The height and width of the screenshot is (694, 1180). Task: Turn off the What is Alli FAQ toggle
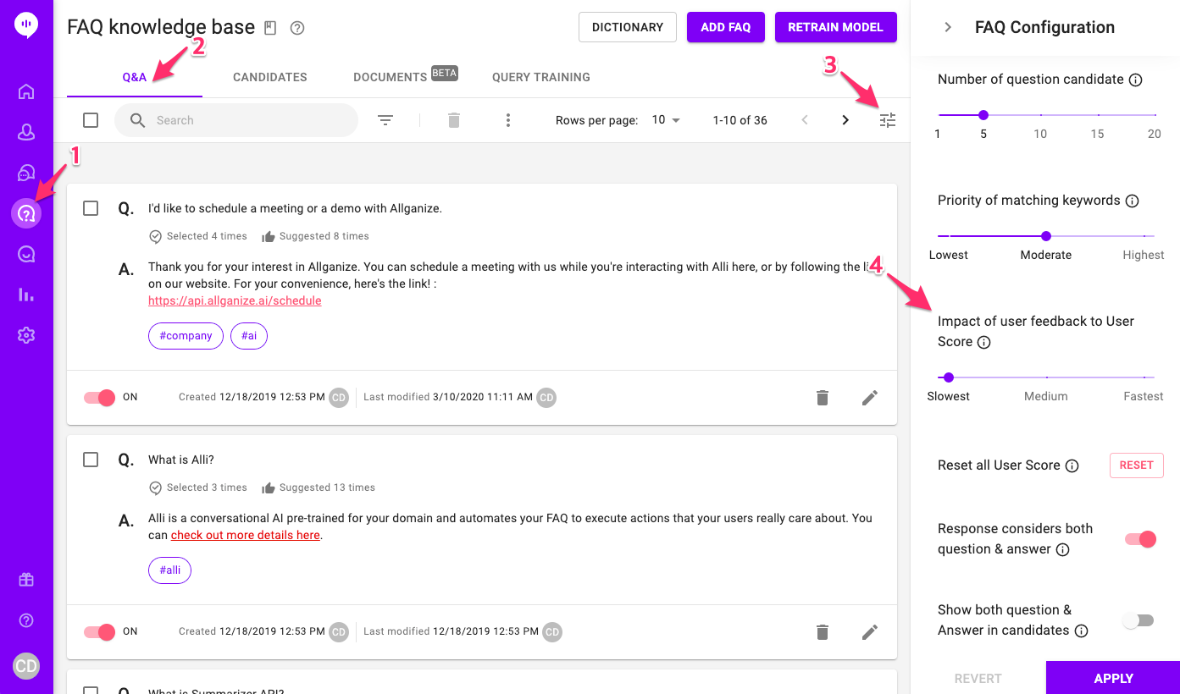pyautogui.click(x=99, y=631)
